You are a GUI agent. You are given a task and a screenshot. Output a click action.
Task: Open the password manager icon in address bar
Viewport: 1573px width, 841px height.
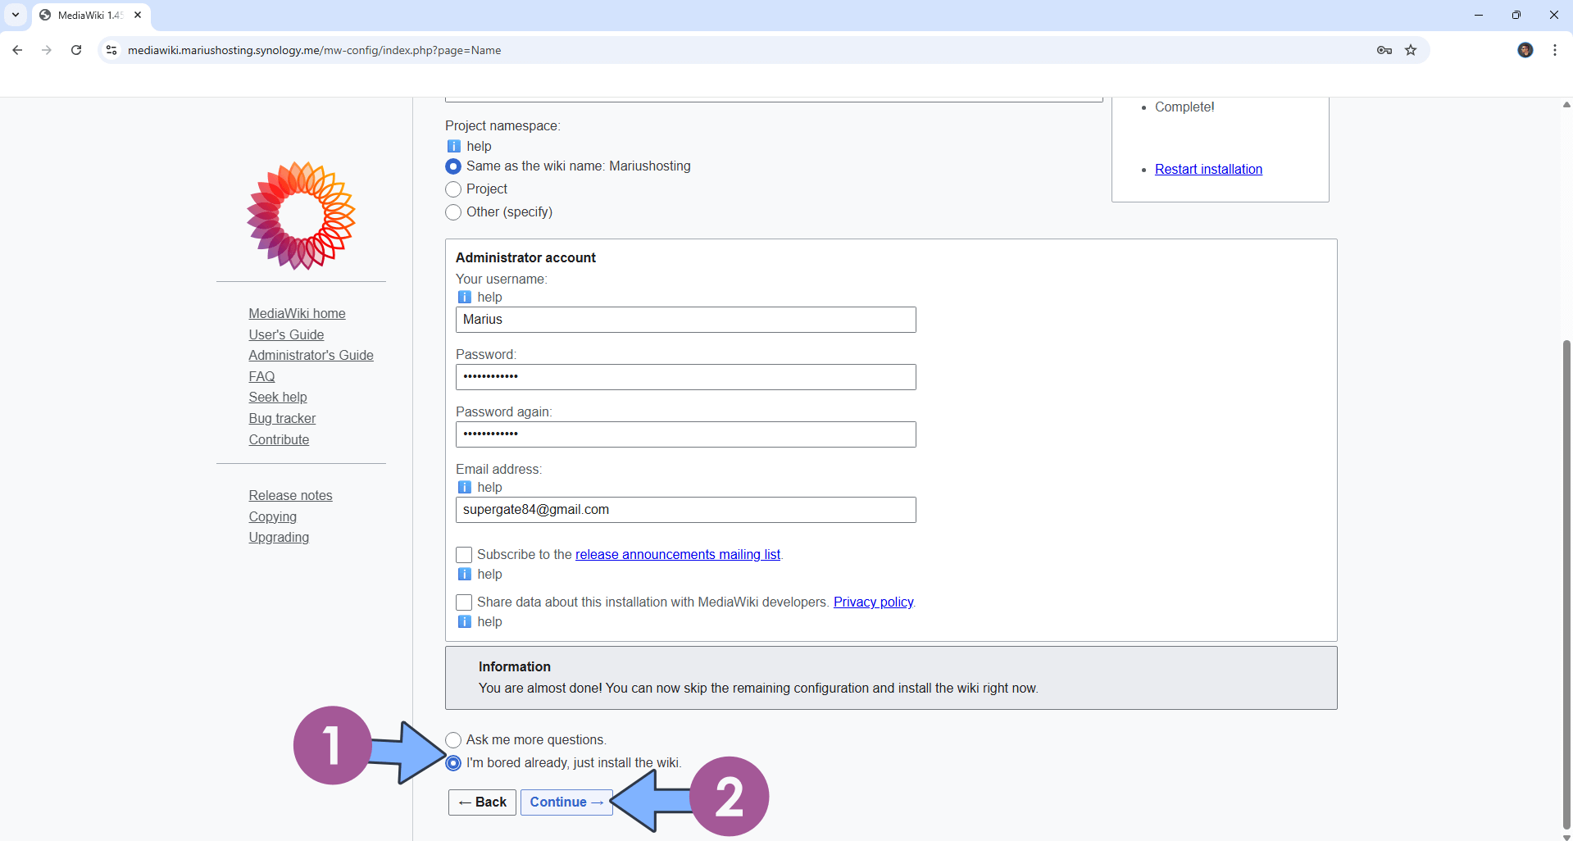pos(1384,50)
